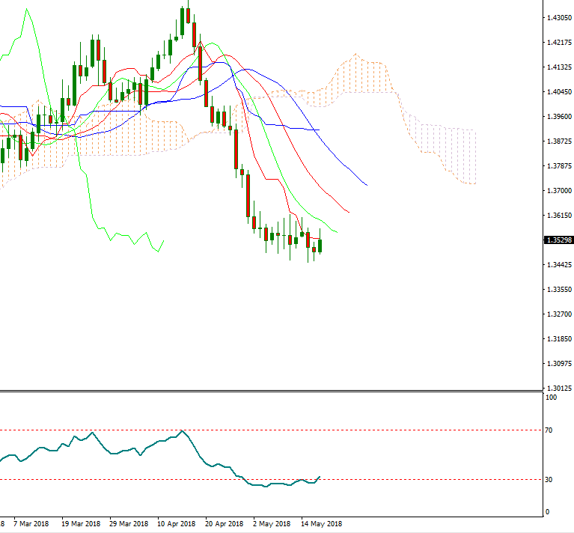This screenshot has width=574, height=533.
Task: Click the RSI 70 level axis label
Action: coord(549,430)
